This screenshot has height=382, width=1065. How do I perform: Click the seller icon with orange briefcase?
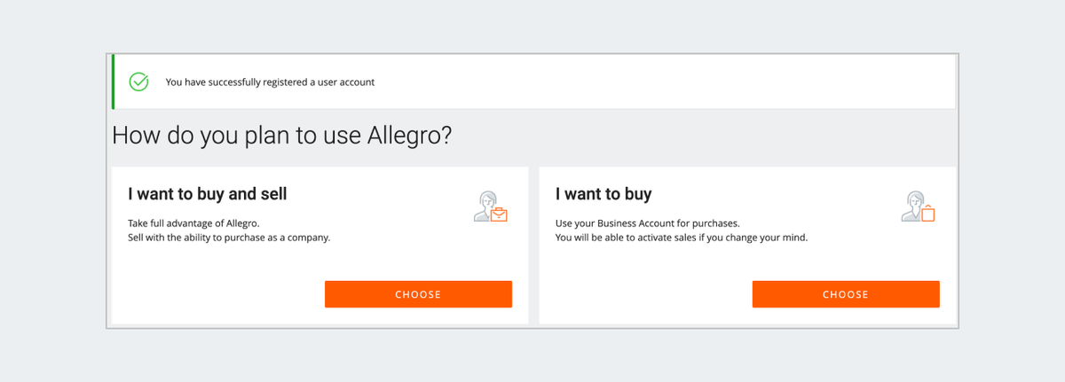(490, 207)
